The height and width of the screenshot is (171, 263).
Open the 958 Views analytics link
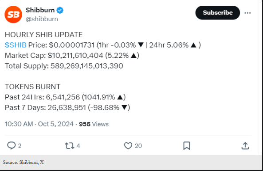(94, 124)
